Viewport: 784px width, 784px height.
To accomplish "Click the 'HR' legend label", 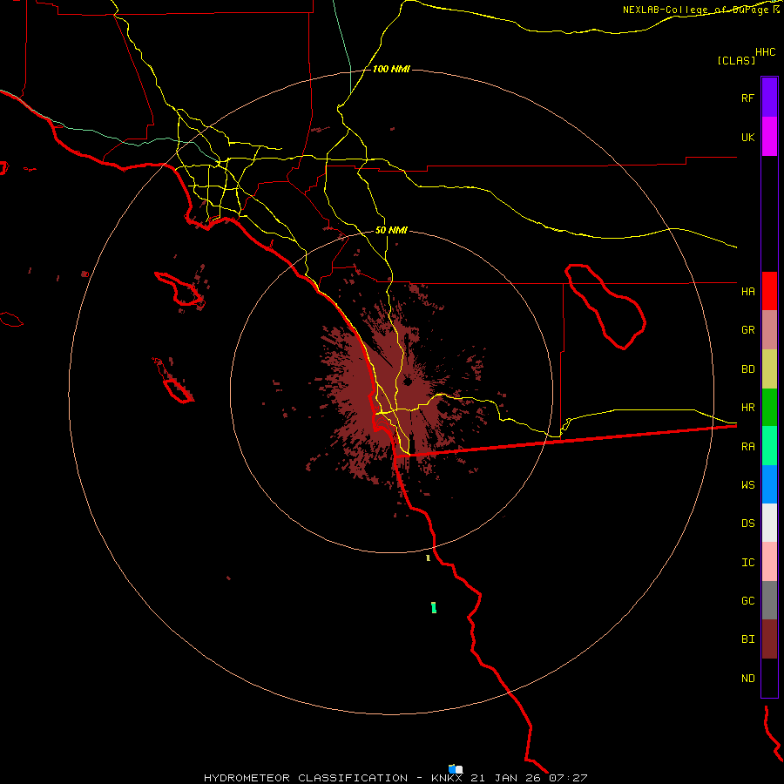I will (x=747, y=408).
